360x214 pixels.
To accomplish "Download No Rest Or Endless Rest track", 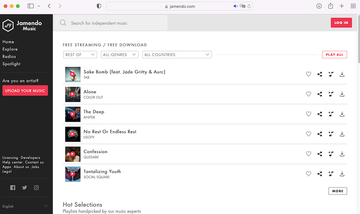I will pyautogui.click(x=342, y=134).
